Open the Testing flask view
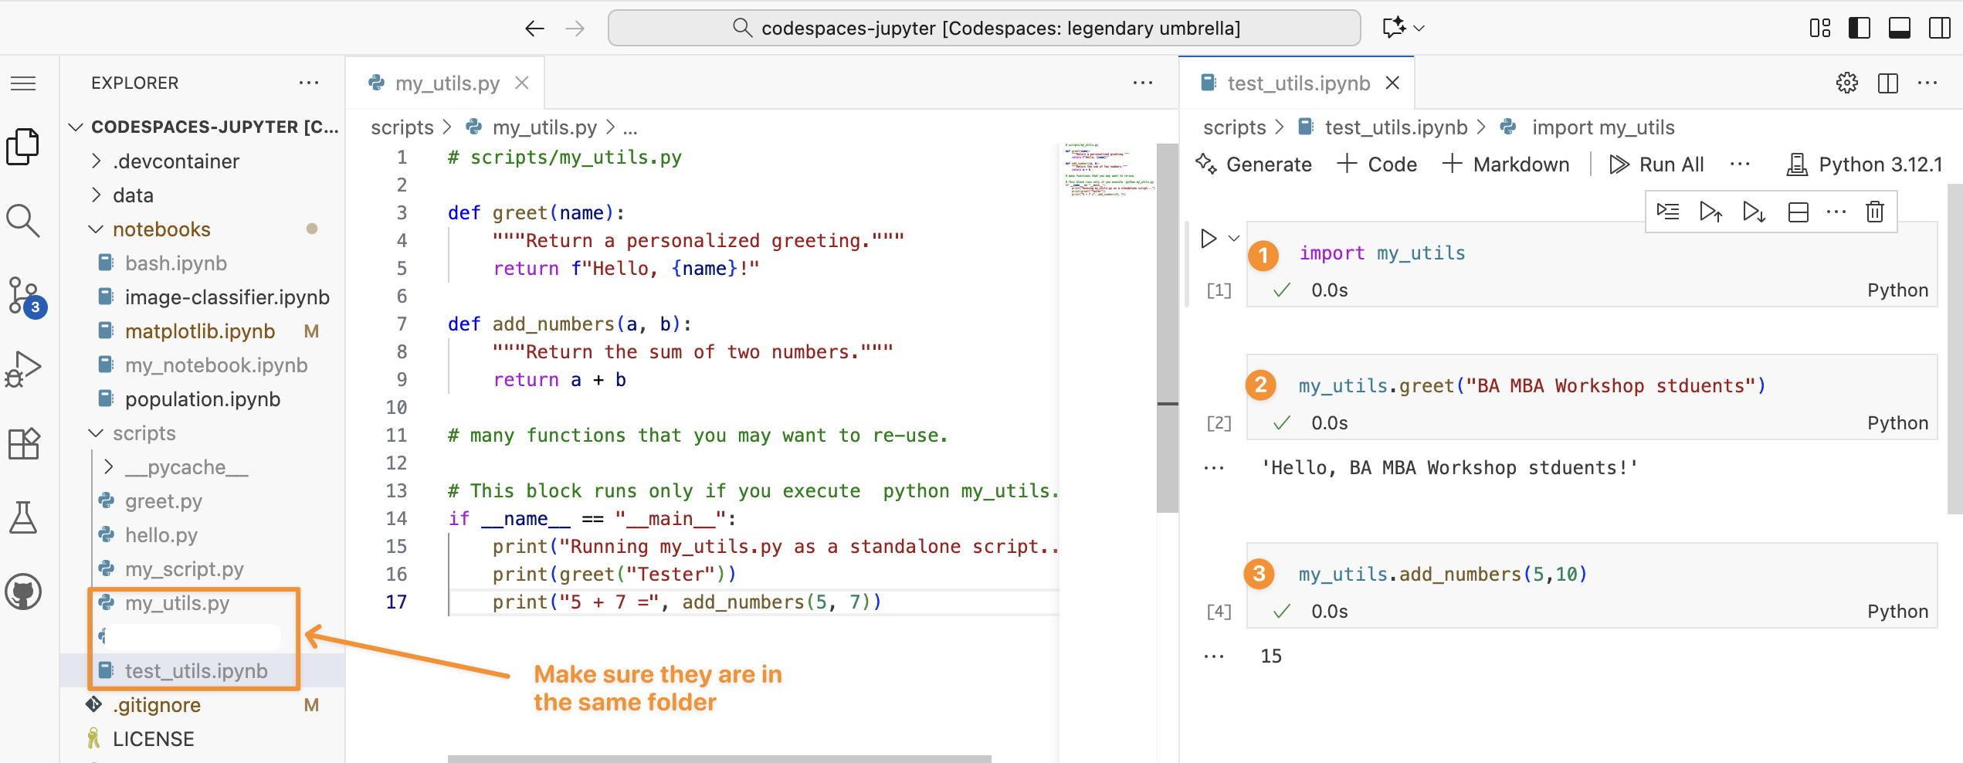This screenshot has width=1963, height=763. pos(23,517)
